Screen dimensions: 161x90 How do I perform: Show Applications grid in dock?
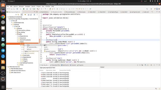pyautogui.click(x=3, y=87)
